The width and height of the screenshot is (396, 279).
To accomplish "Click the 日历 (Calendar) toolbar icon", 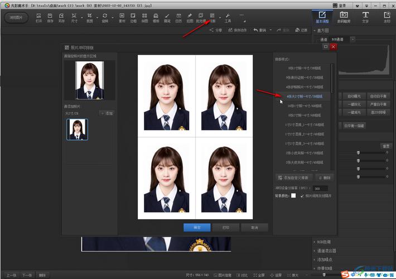I will [x=178, y=17].
